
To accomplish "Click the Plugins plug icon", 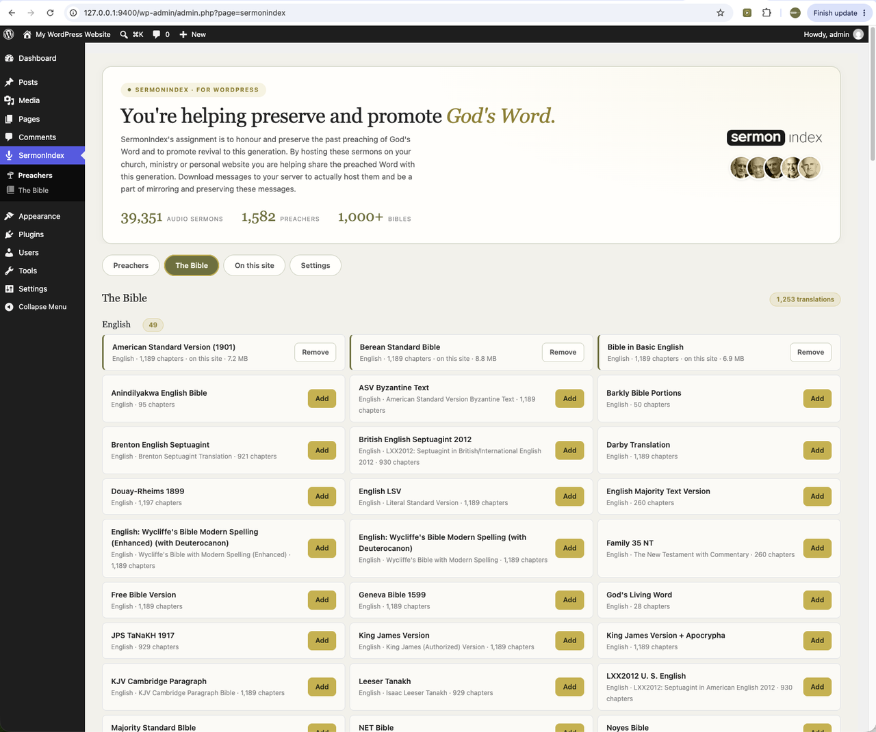I will click(9, 234).
